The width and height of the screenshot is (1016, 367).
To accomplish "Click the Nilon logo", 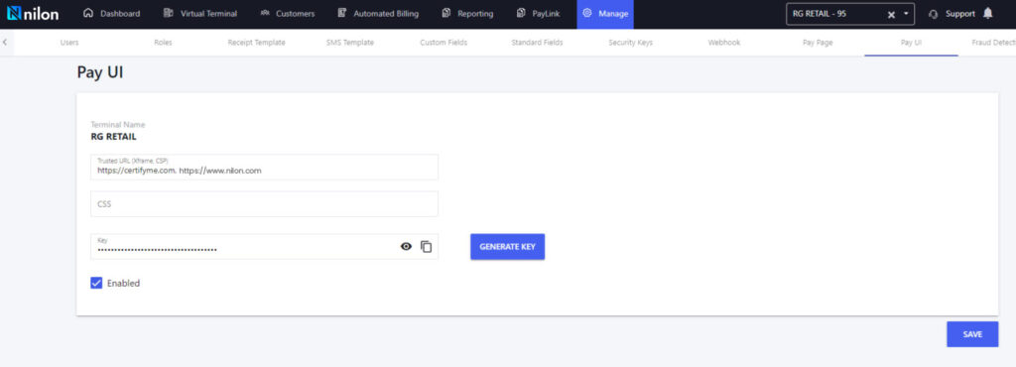I will point(33,14).
